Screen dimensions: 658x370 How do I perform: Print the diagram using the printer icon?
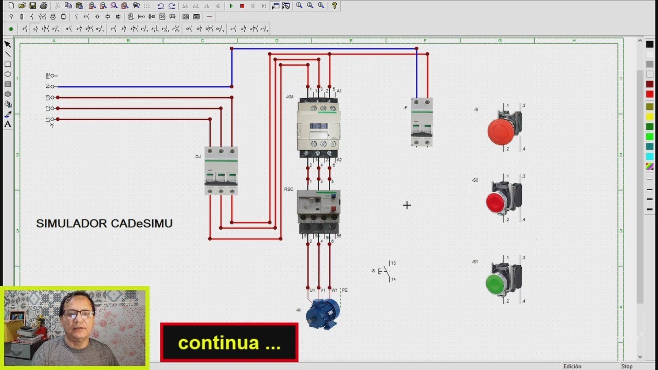click(x=44, y=6)
